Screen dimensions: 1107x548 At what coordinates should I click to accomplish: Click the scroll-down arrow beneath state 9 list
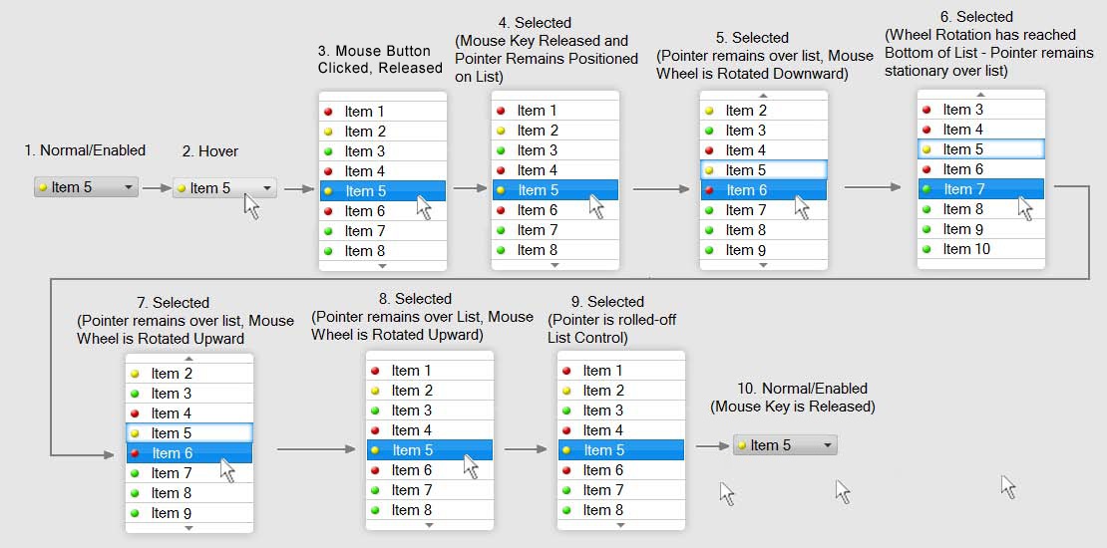[620, 524]
